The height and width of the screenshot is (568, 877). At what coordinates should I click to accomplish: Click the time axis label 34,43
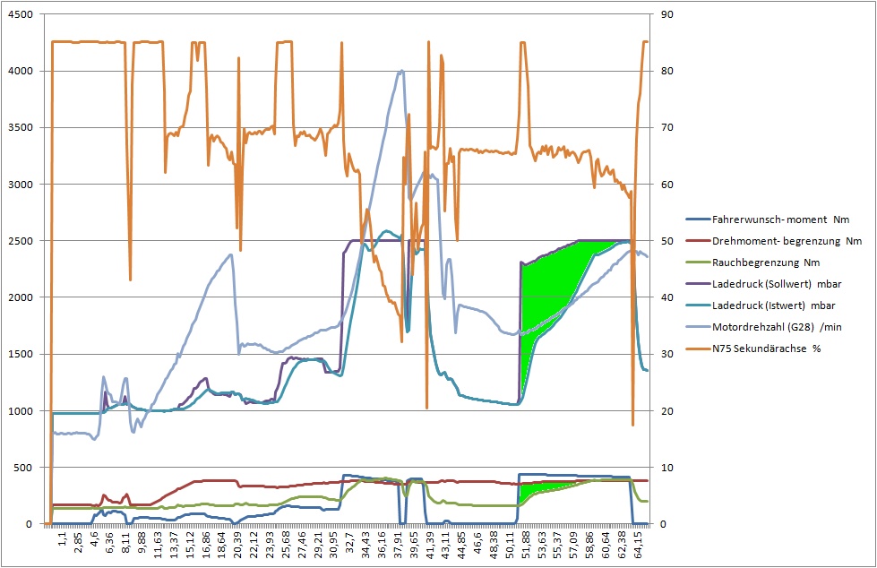pyautogui.click(x=366, y=545)
